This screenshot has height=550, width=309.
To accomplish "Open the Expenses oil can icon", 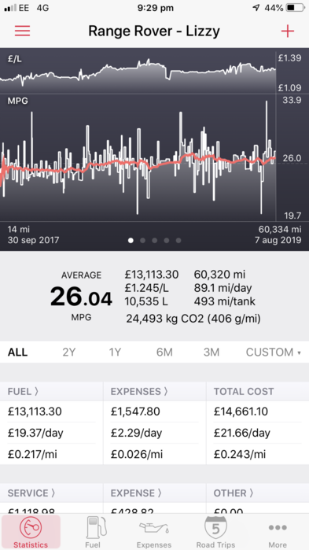I will tap(154, 527).
